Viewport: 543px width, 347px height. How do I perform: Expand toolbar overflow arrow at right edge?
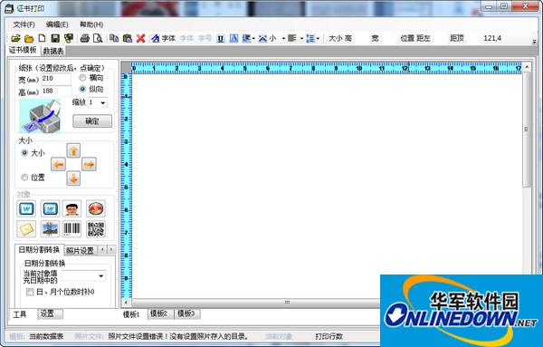point(534,42)
